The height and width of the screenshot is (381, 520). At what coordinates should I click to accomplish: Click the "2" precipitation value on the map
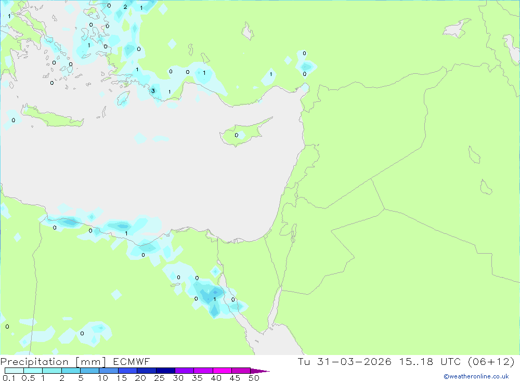(125, 7)
